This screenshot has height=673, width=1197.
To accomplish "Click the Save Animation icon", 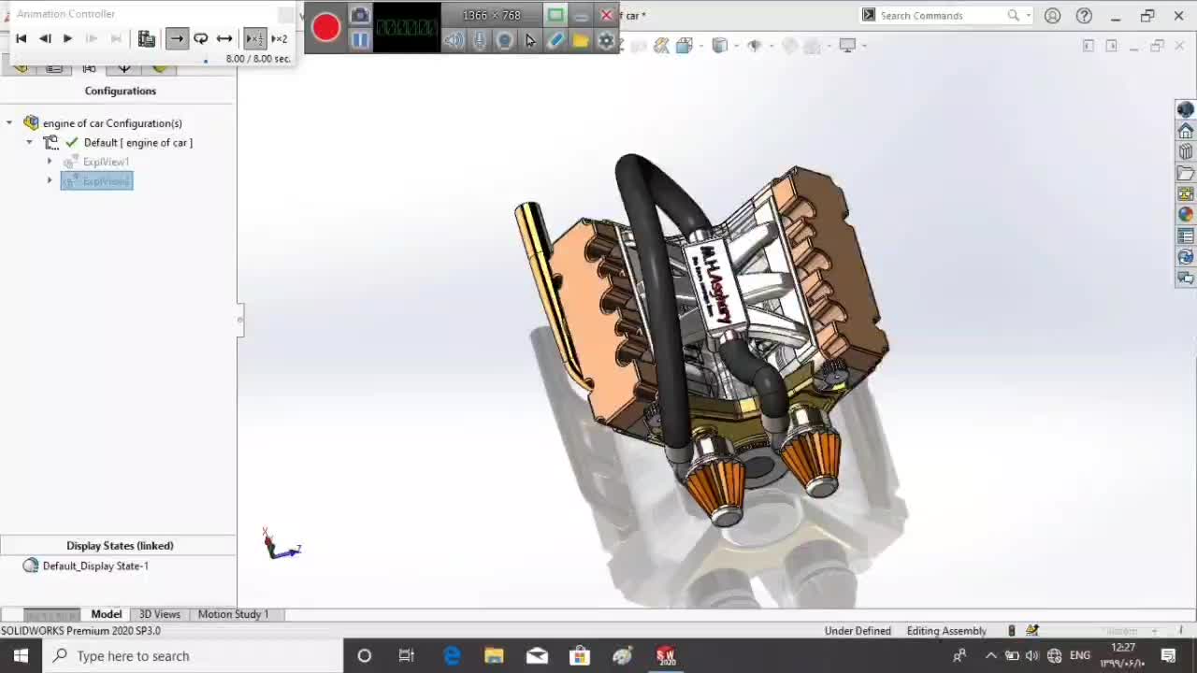I will pyautogui.click(x=147, y=38).
